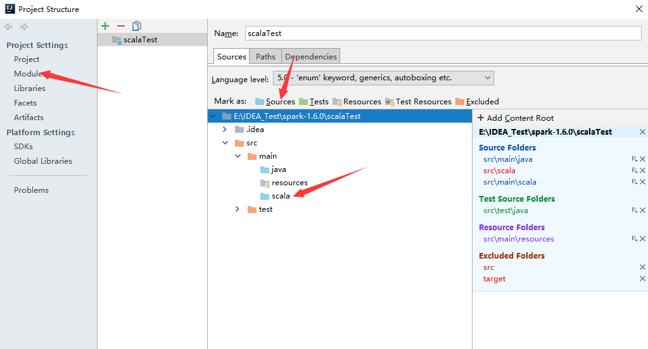This screenshot has width=648, height=349.
Task: Mark selected folder as Tests
Action: click(314, 102)
